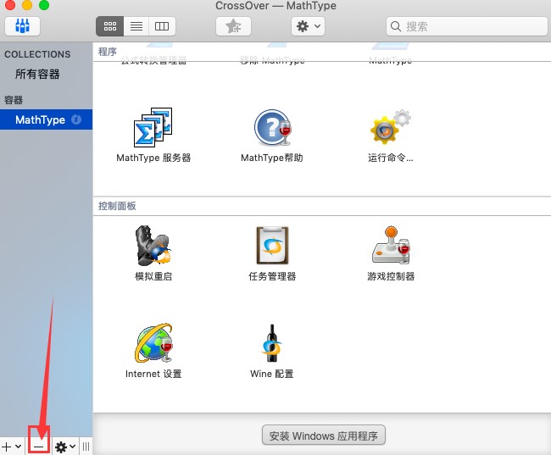551x455 pixels.
Task: Click the minus remove-bottle button
Action: tap(39, 447)
